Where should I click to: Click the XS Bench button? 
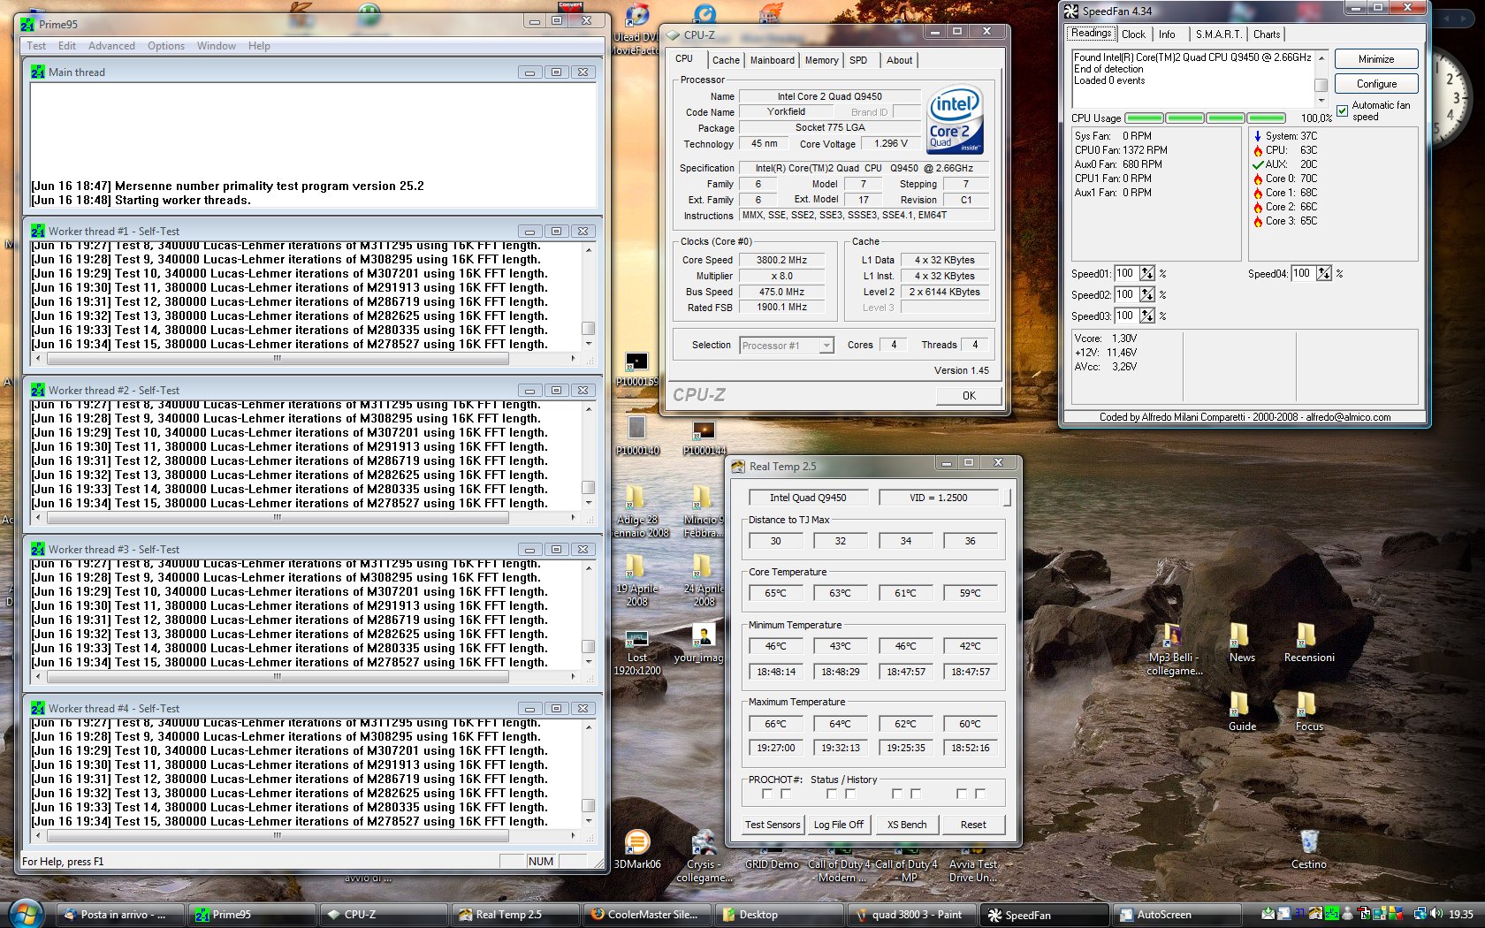click(x=907, y=825)
